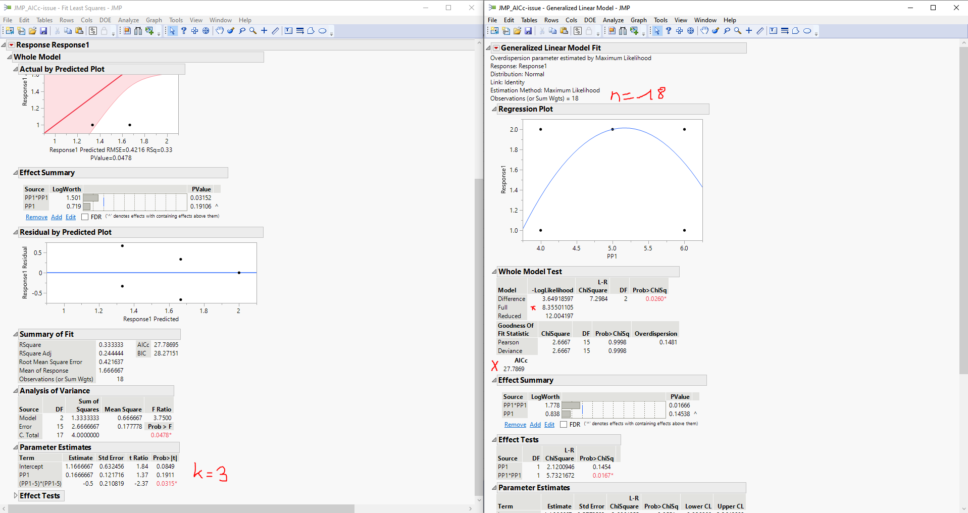Collapse Actual by Predicted Plot section
This screenshot has width=968, height=513.
16,69
